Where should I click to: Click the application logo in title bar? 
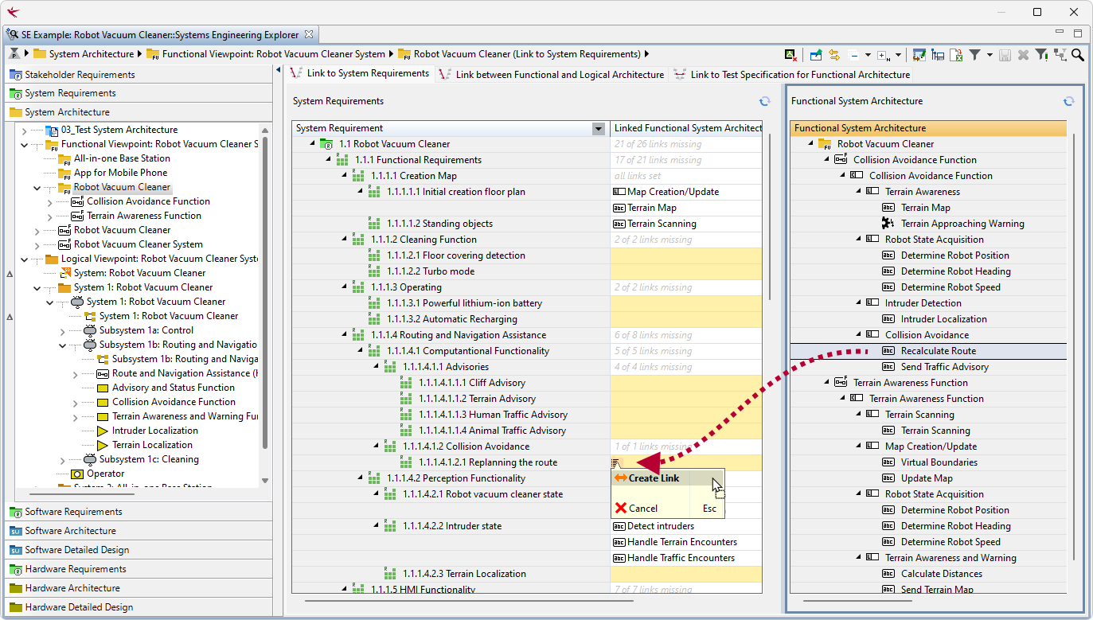tap(14, 12)
